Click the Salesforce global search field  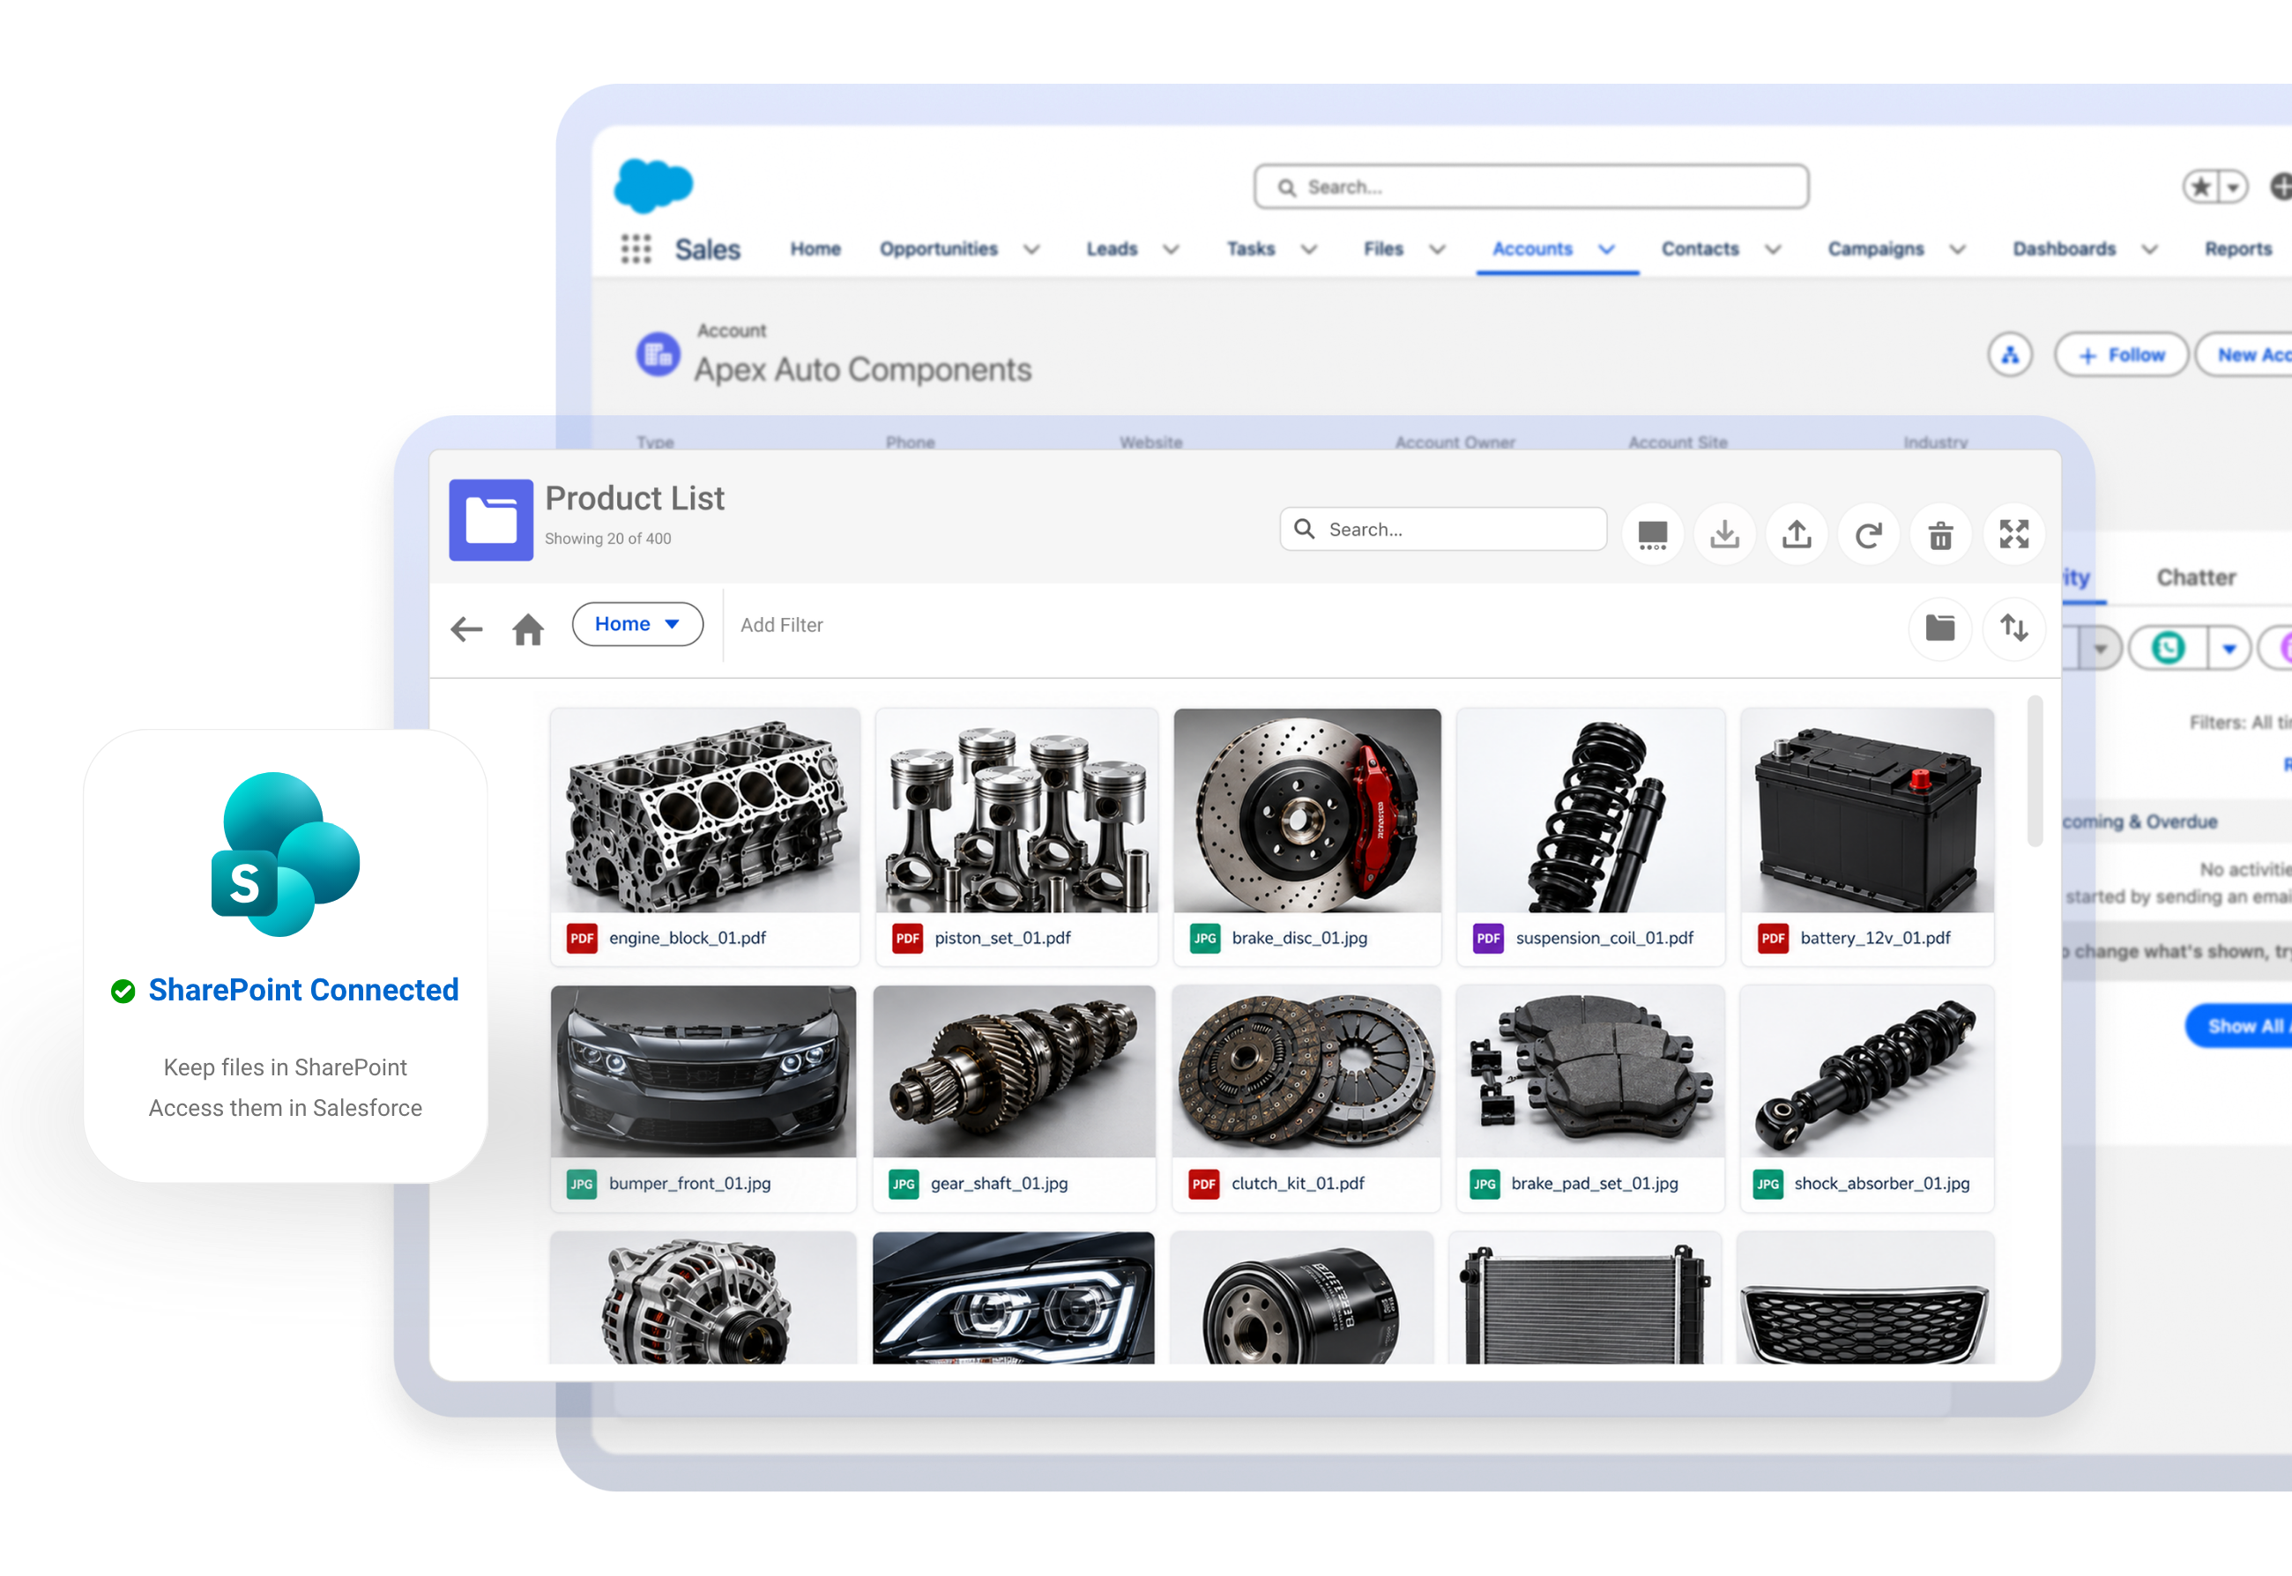[1530, 187]
